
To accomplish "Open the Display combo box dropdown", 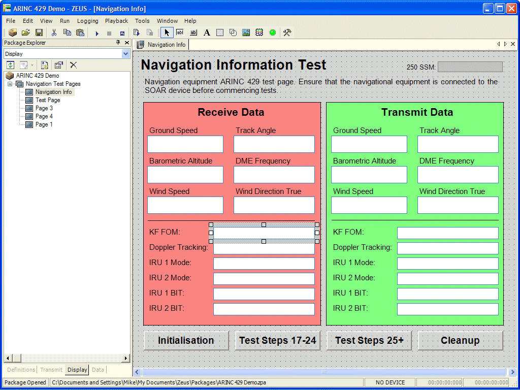I will coord(126,54).
